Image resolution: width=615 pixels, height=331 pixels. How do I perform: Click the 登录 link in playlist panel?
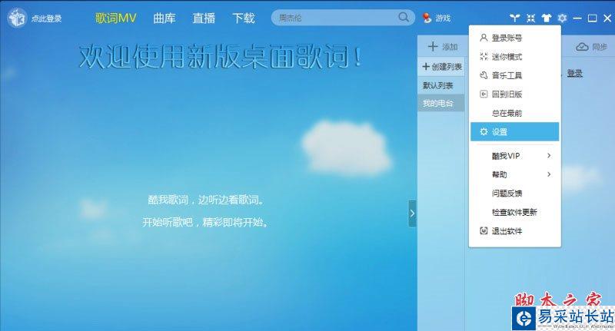point(574,73)
